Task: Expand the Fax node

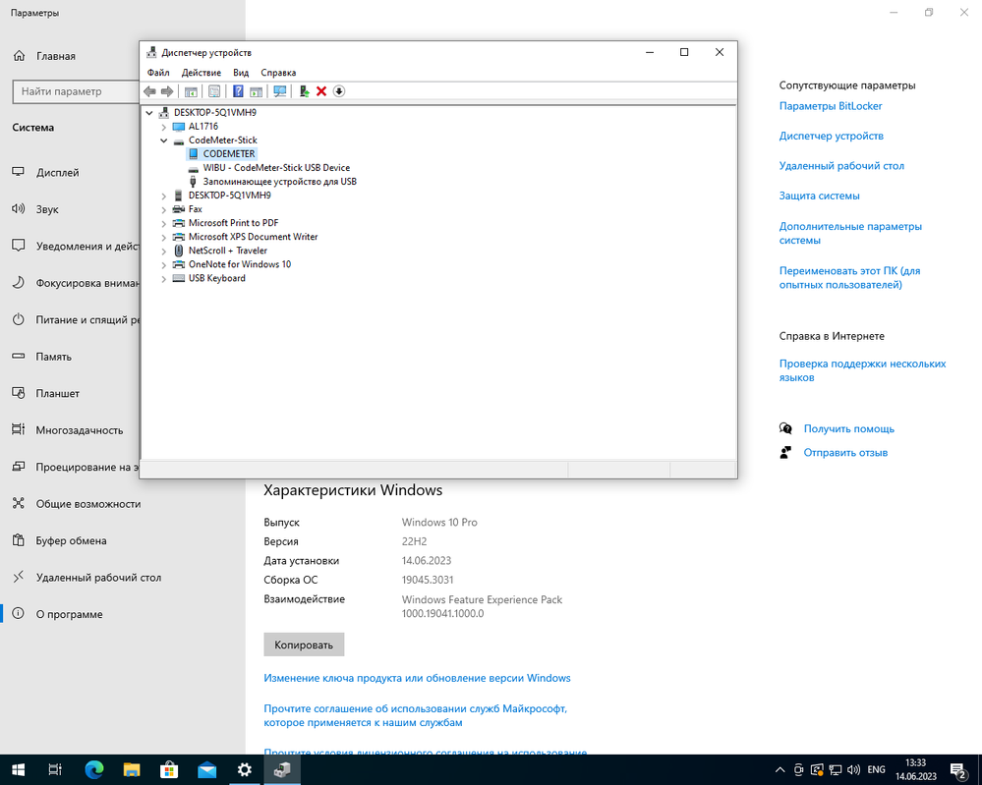Action: pos(163,209)
